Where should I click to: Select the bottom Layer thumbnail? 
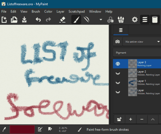pyautogui.click(x=132, y=92)
